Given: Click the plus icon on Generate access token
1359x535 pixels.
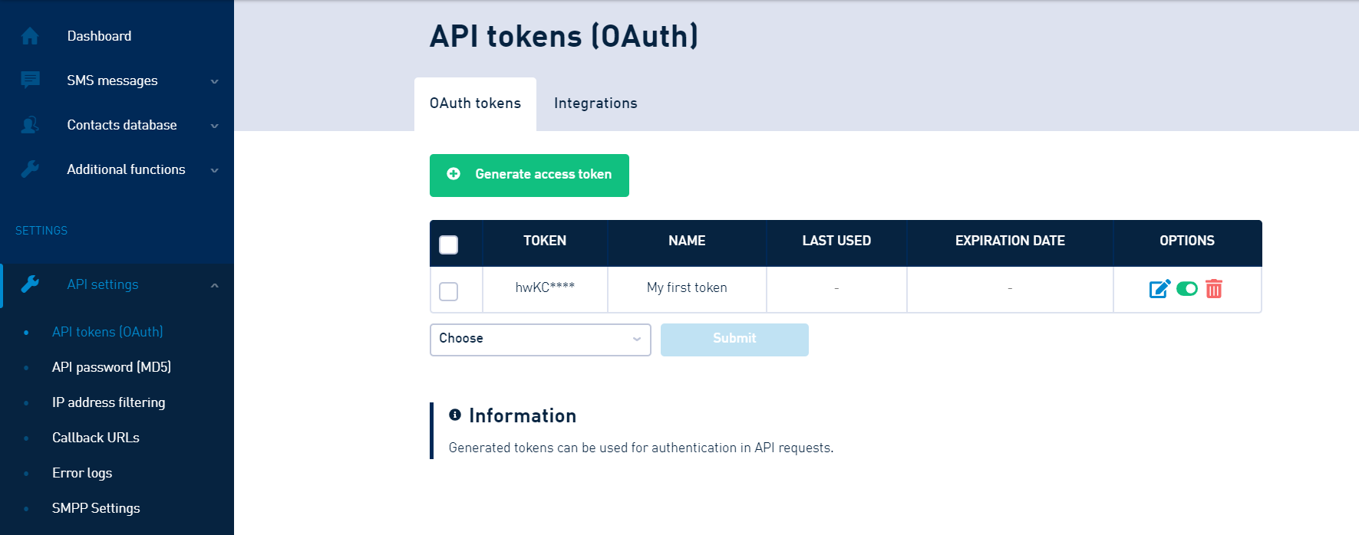Looking at the screenshot, I should coord(454,174).
